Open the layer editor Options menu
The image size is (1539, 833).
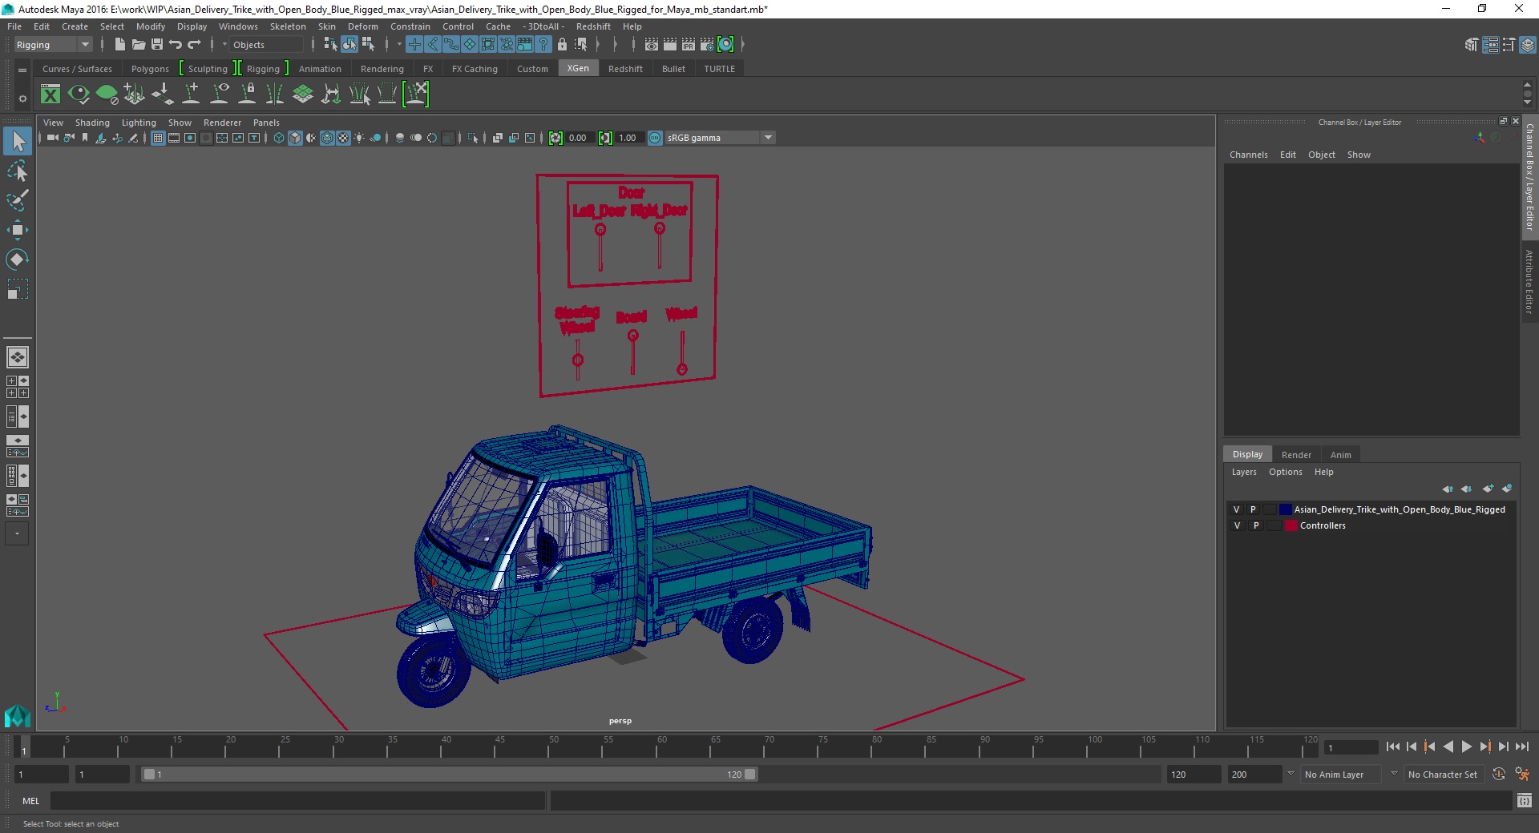pyautogui.click(x=1285, y=472)
